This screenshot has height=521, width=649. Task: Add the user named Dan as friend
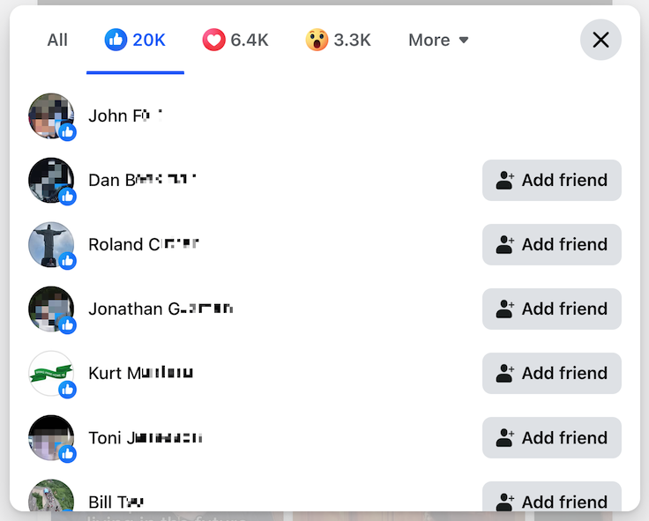coord(552,180)
